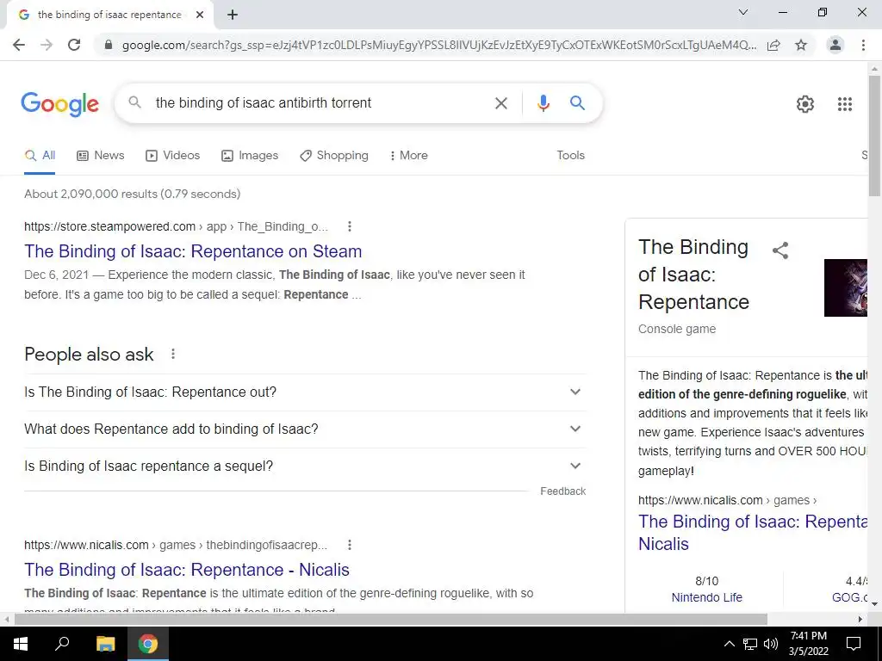The width and height of the screenshot is (882, 661).
Task: Click the blue search magnifier button
Action: (x=577, y=103)
